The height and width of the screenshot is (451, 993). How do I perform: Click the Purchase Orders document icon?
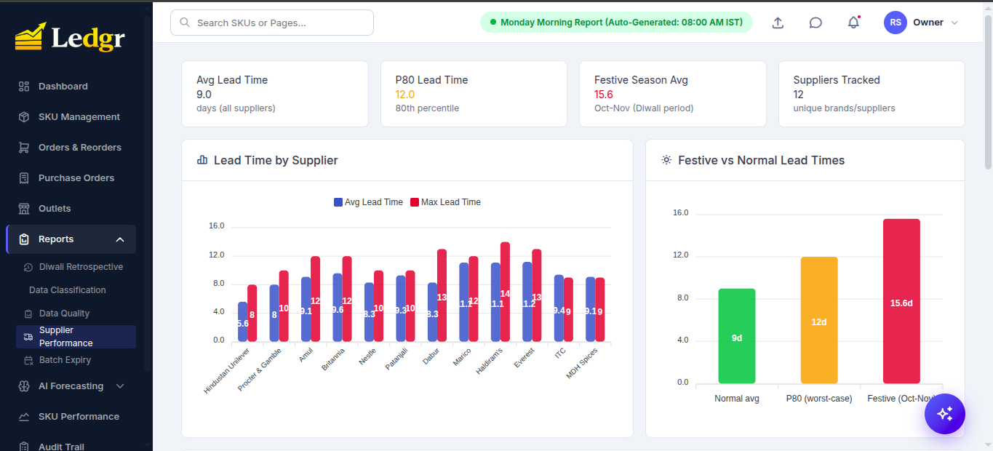point(24,177)
